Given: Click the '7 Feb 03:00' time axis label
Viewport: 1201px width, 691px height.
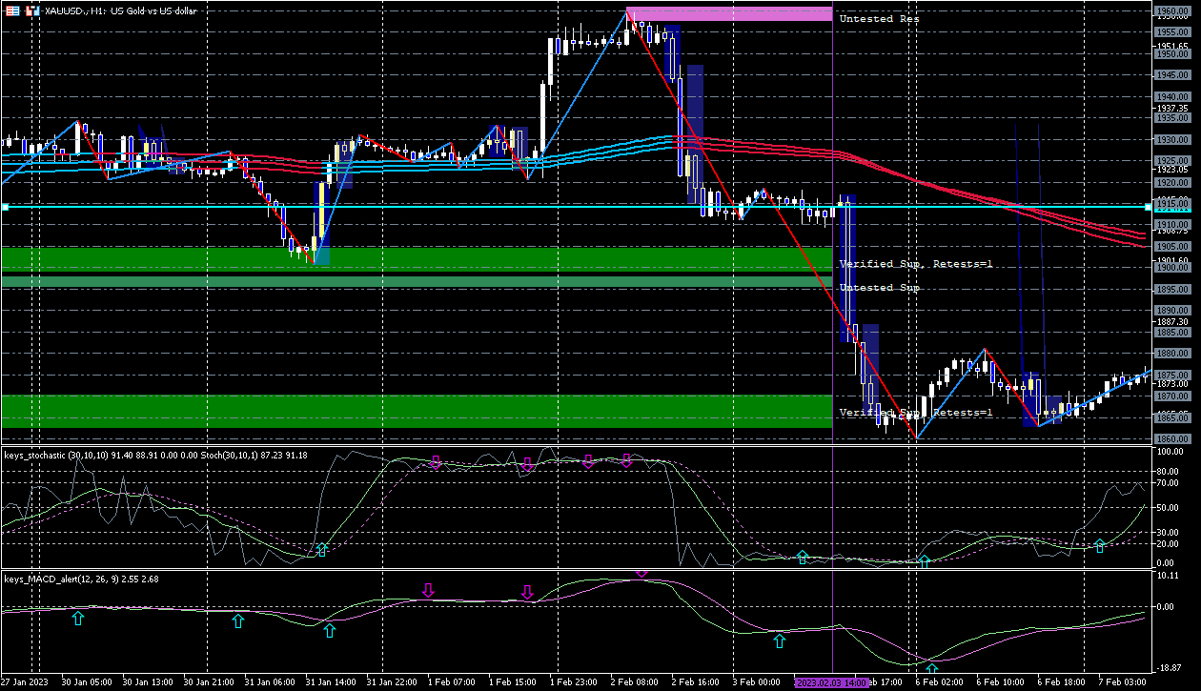Looking at the screenshot, I should (x=1123, y=682).
